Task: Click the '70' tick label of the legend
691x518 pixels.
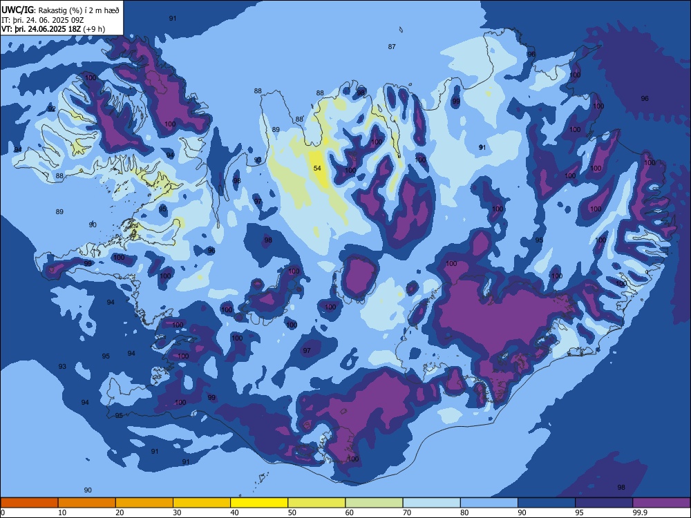Action: tap(407, 512)
